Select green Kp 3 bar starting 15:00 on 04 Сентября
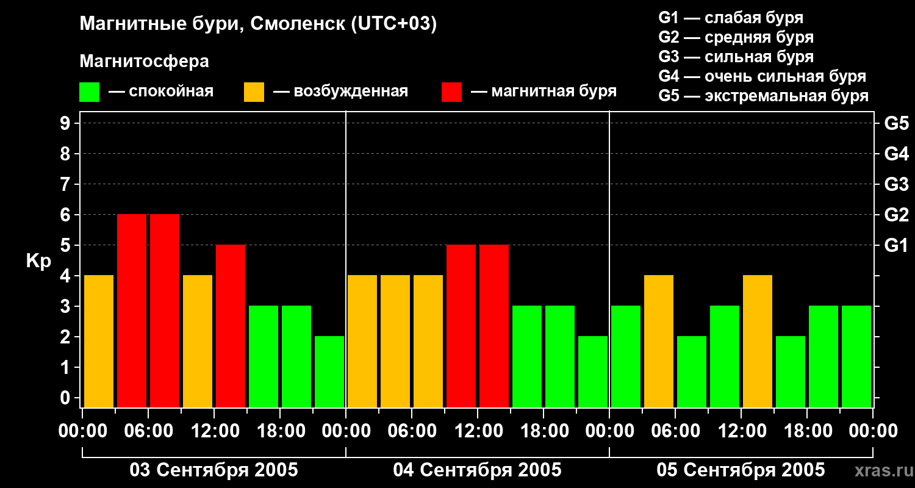 coord(527,356)
